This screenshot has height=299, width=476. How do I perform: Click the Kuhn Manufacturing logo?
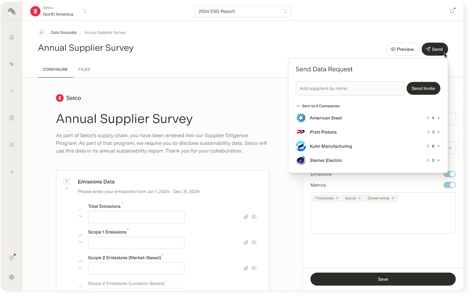301,146
